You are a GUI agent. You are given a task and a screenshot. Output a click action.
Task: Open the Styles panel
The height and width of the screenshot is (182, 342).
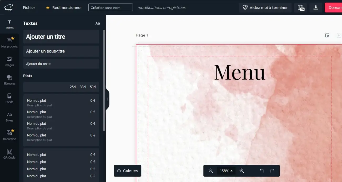coord(9,117)
